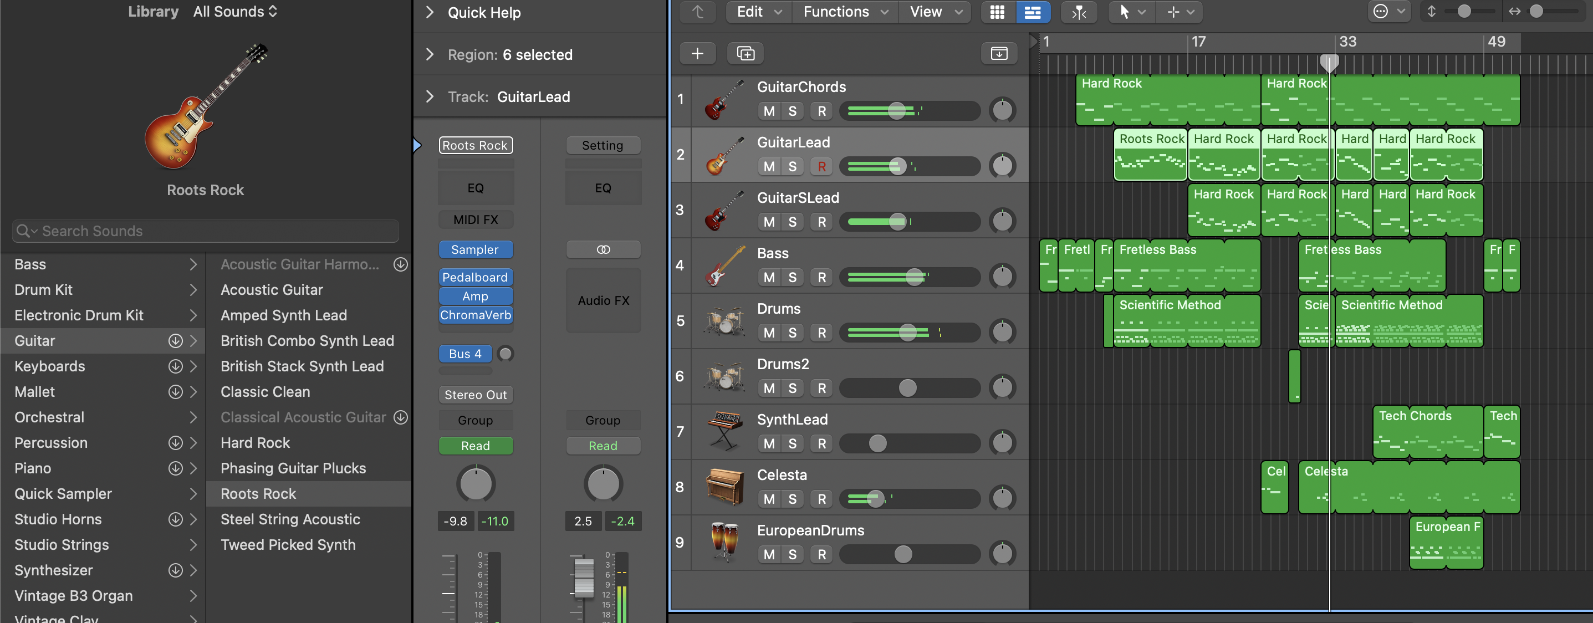Click the add new track plus icon
The height and width of the screenshot is (623, 1593).
[x=697, y=54]
